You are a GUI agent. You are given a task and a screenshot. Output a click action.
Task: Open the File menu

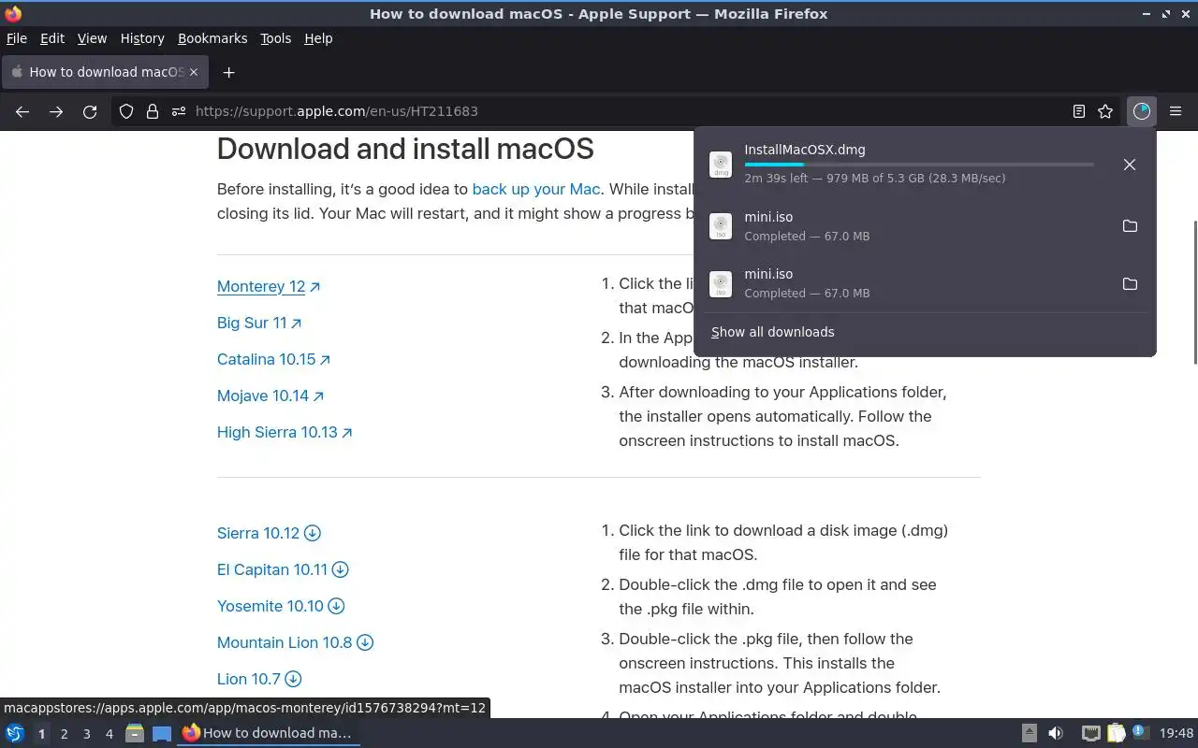coord(17,38)
